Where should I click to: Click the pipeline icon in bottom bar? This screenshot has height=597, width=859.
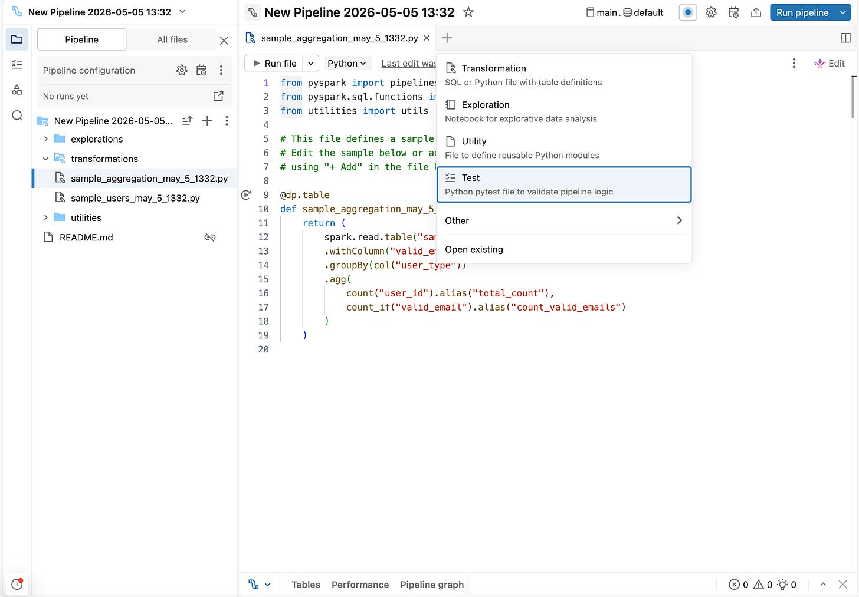pos(254,584)
